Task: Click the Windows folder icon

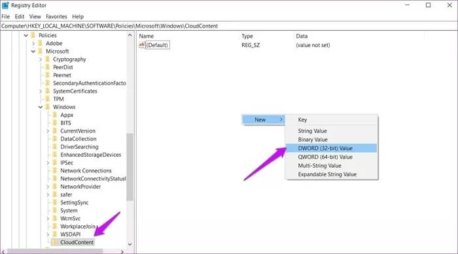Action: [x=48, y=107]
